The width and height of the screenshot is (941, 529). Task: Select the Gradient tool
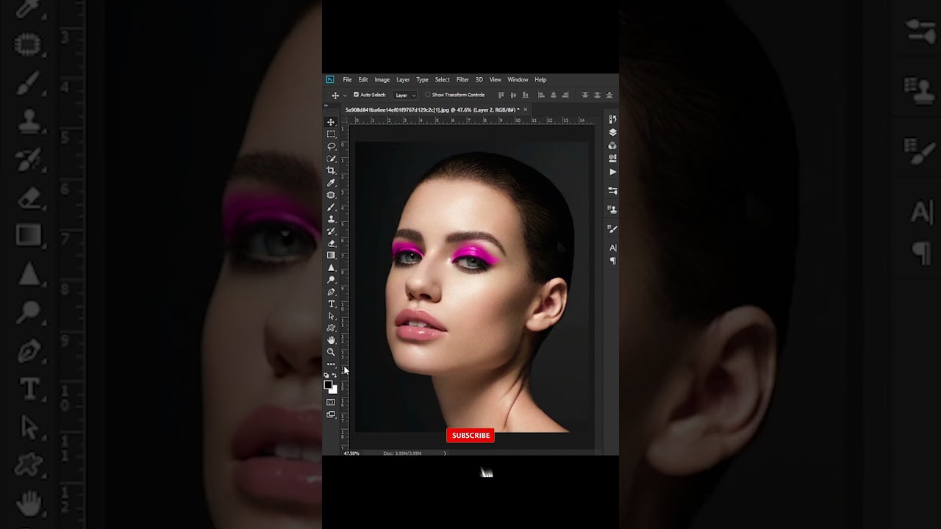click(x=331, y=256)
